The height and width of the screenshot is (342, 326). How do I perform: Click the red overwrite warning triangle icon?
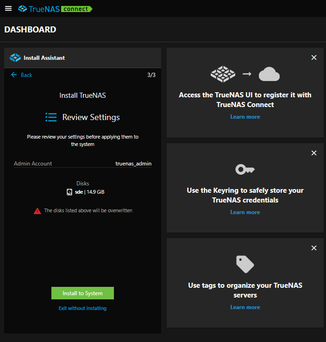coord(38,211)
